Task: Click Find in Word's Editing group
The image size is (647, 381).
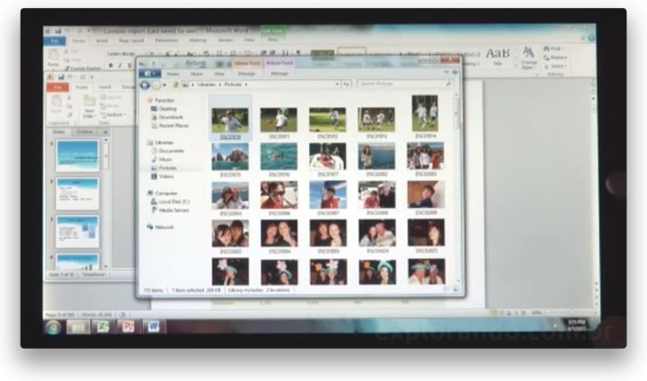Action: coord(552,49)
